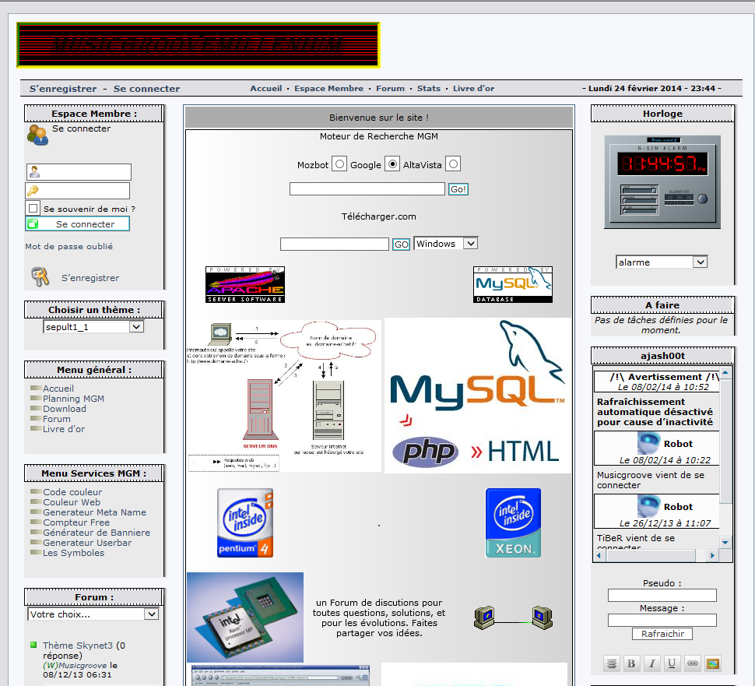Click the Robot avatar dated 08/02/14
The image size is (755, 686).
click(648, 443)
